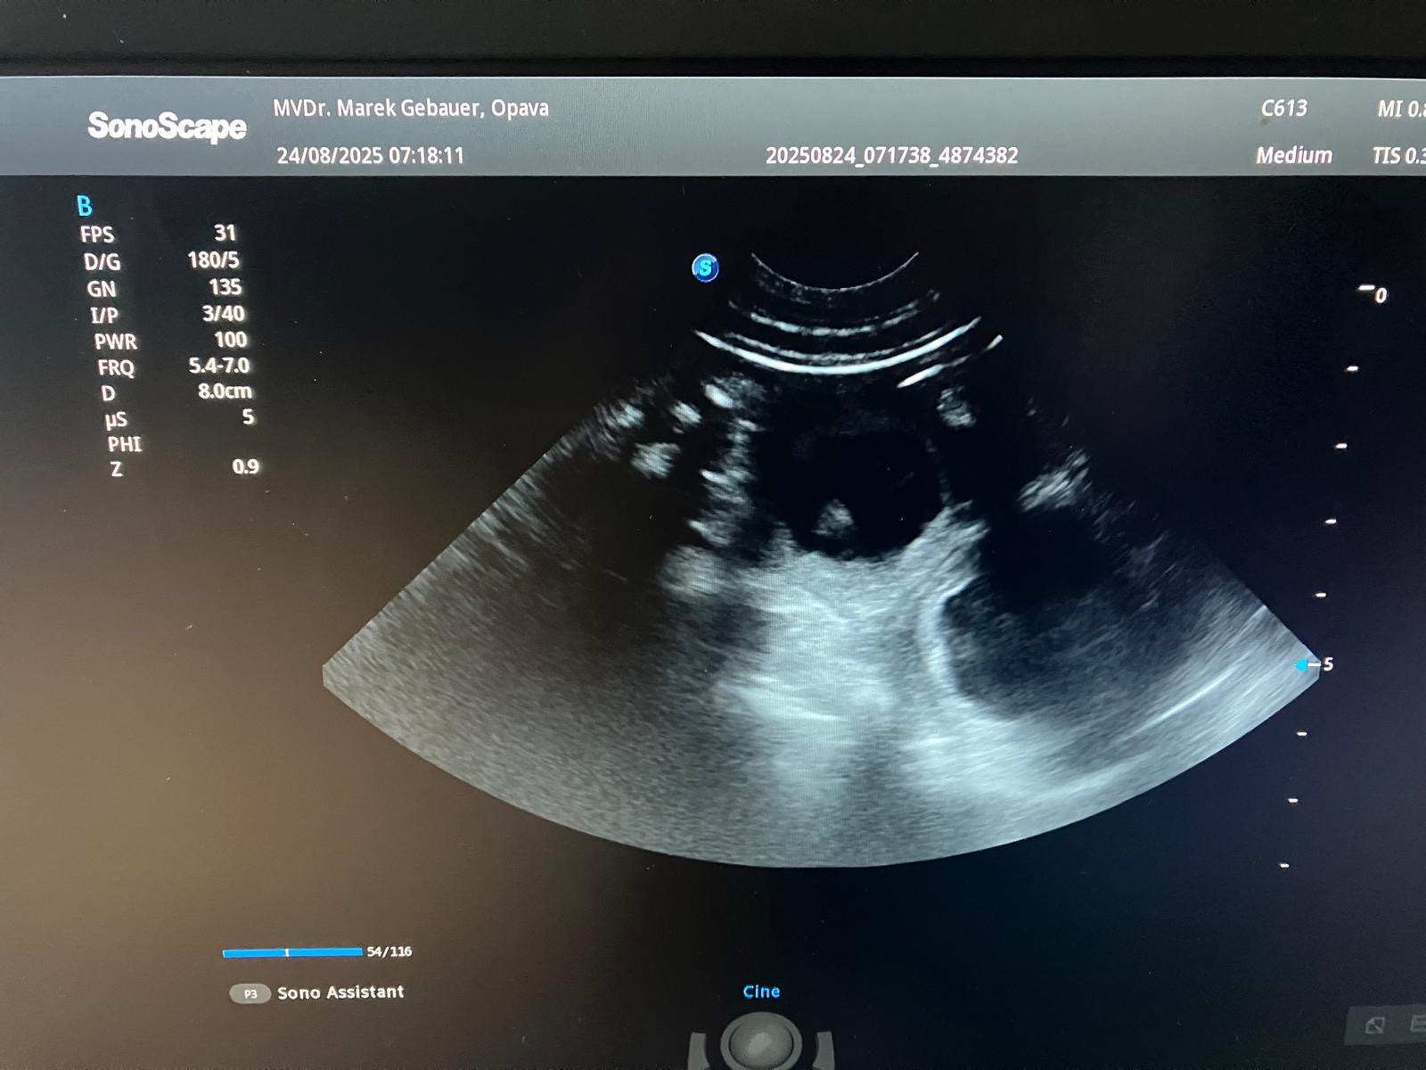The width and height of the screenshot is (1426, 1070).
Task: Select the blue B mode indicator
Action: [85, 206]
